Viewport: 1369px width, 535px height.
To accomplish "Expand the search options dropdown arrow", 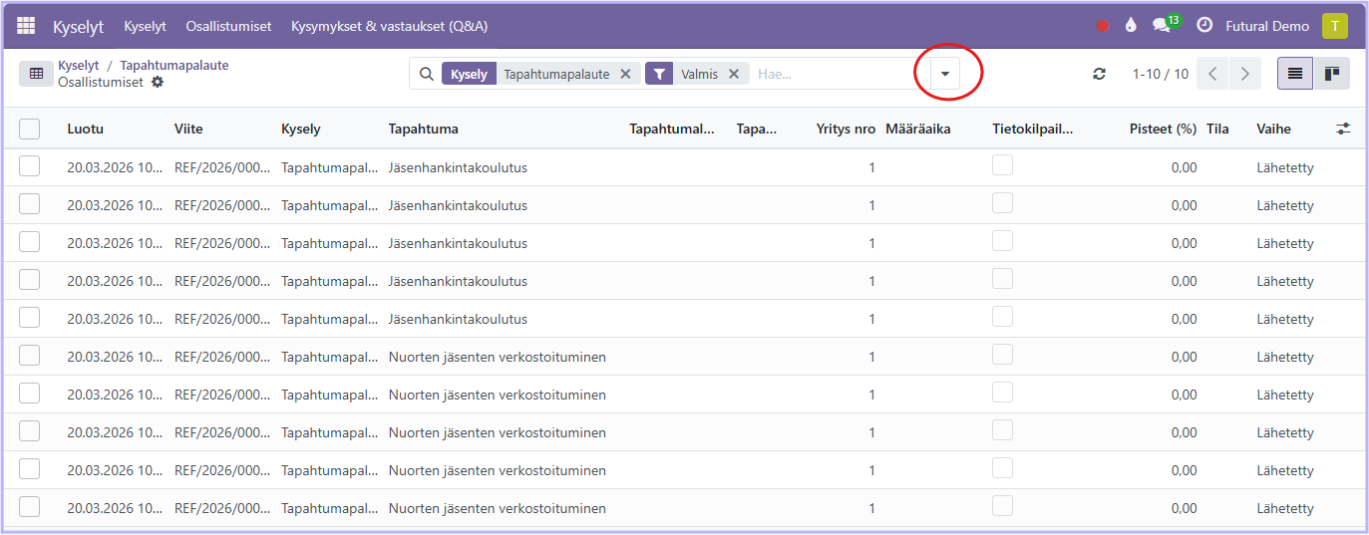I will click(x=945, y=74).
